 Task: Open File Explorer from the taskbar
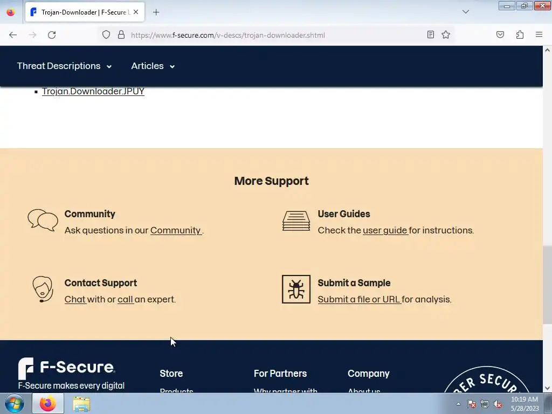point(81,404)
